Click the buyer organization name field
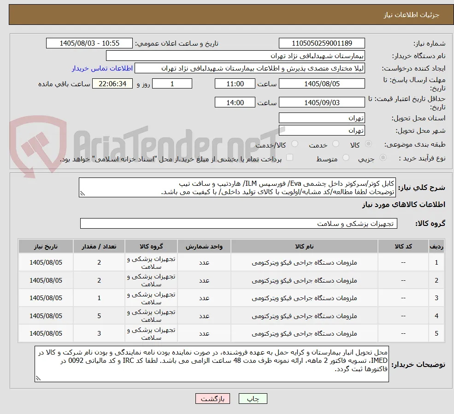Screen dimensions: 454x414 [236, 56]
